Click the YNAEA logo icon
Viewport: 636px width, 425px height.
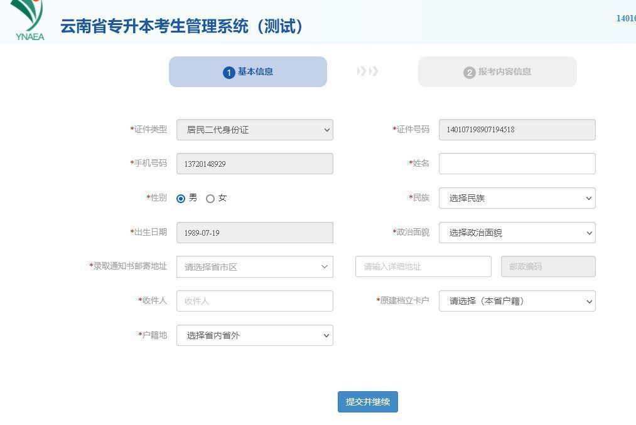coord(28,20)
